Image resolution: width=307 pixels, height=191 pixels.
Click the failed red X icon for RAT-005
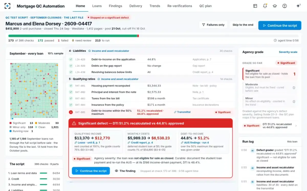(x=71, y=112)
